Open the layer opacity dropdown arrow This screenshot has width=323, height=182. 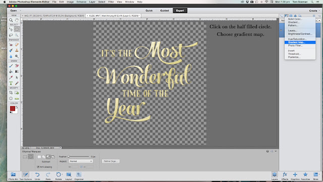point(319,21)
